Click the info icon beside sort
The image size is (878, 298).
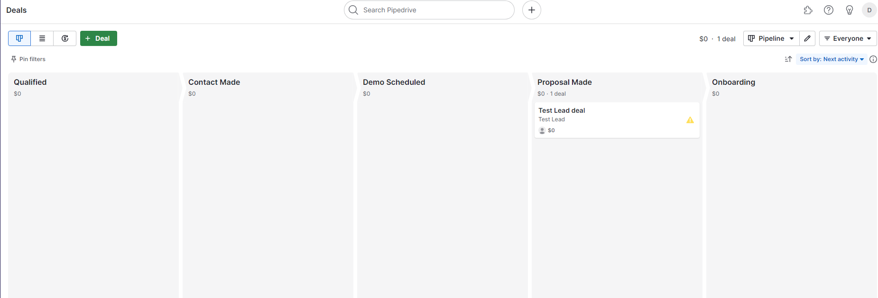tap(873, 59)
